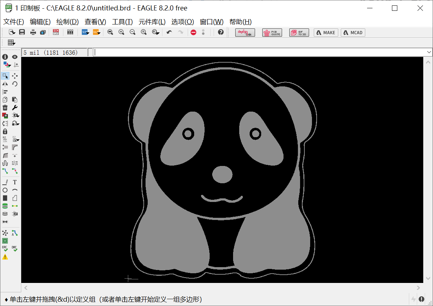Image resolution: width=433 pixels, height=306 pixels.
Task: Select the Smash tool
Action: (x=5, y=147)
